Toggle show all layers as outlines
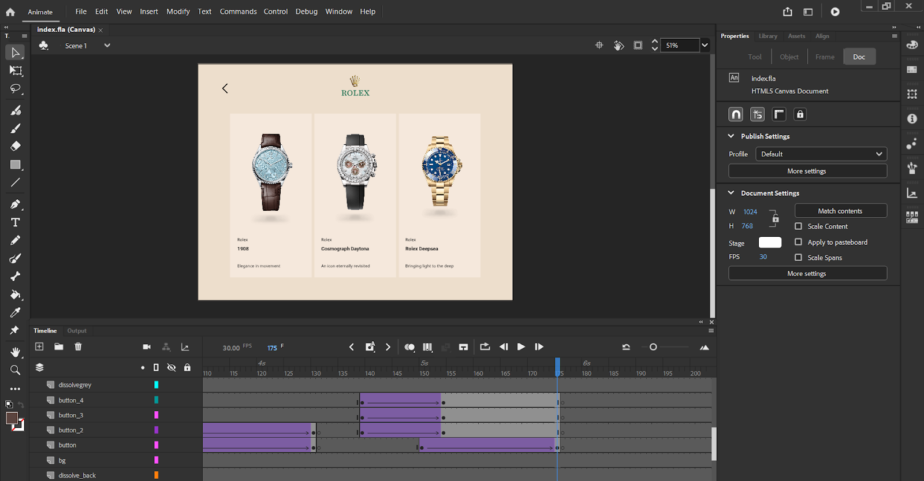This screenshot has height=481, width=924. point(156,367)
